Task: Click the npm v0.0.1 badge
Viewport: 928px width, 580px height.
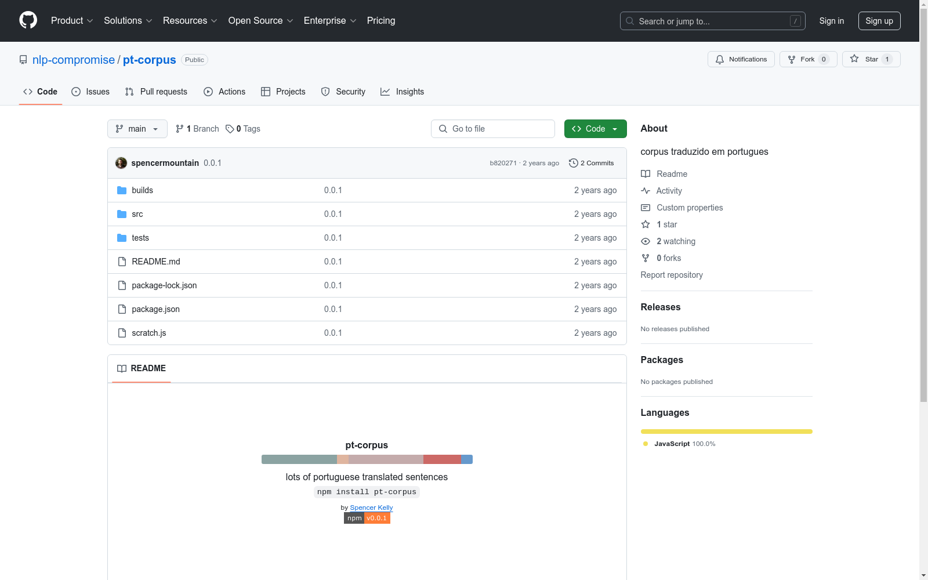Action: pos(367,518)
